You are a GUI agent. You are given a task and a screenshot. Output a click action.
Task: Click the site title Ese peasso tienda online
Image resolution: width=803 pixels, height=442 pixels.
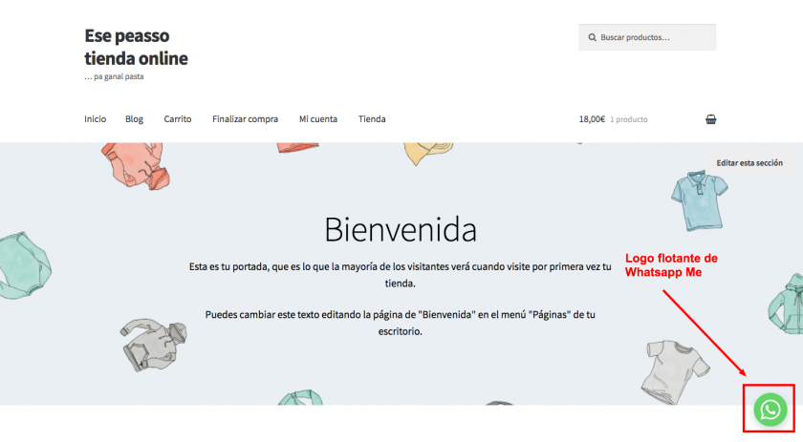136,47
